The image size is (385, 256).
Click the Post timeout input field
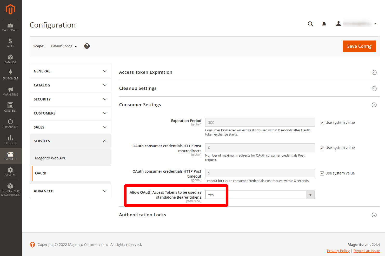260,173
